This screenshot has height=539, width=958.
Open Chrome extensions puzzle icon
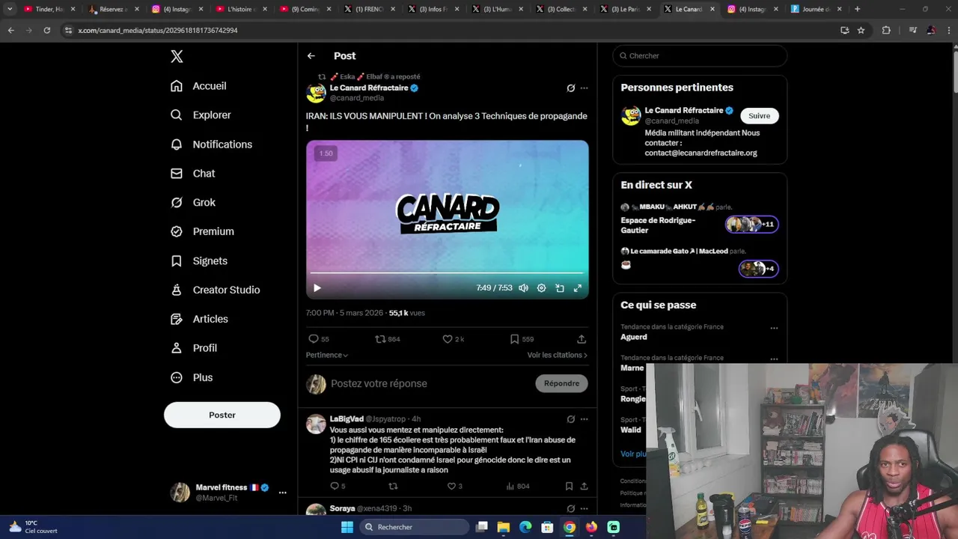pos(886,31)
